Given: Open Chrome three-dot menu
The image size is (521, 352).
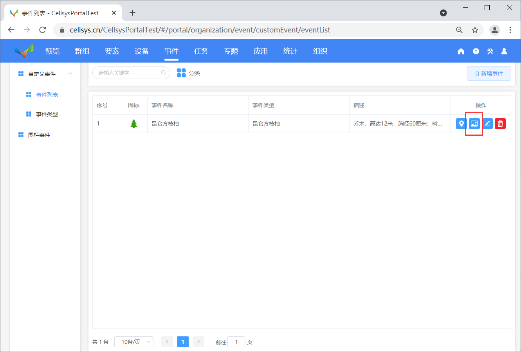Looking at the screenshot, I should (x=510, y=30).
